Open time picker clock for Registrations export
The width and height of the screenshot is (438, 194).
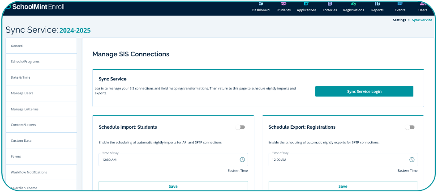pos(412,160)
